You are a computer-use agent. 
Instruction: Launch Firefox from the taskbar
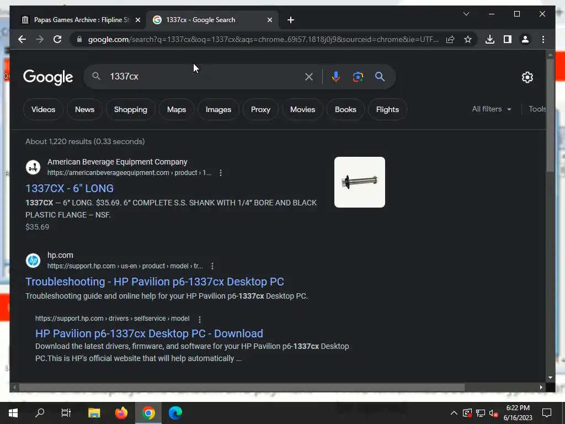click(121, 413)
